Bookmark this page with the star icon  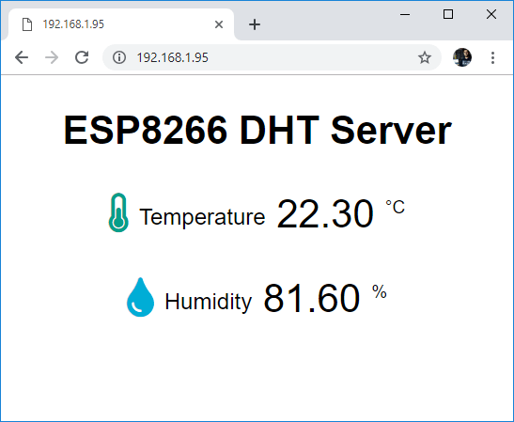[x=425, y=57]
